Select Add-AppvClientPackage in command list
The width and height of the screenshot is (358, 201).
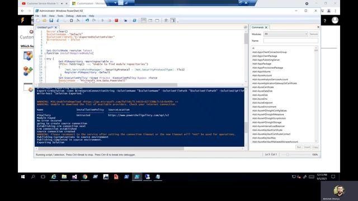(x=265, y=56)
